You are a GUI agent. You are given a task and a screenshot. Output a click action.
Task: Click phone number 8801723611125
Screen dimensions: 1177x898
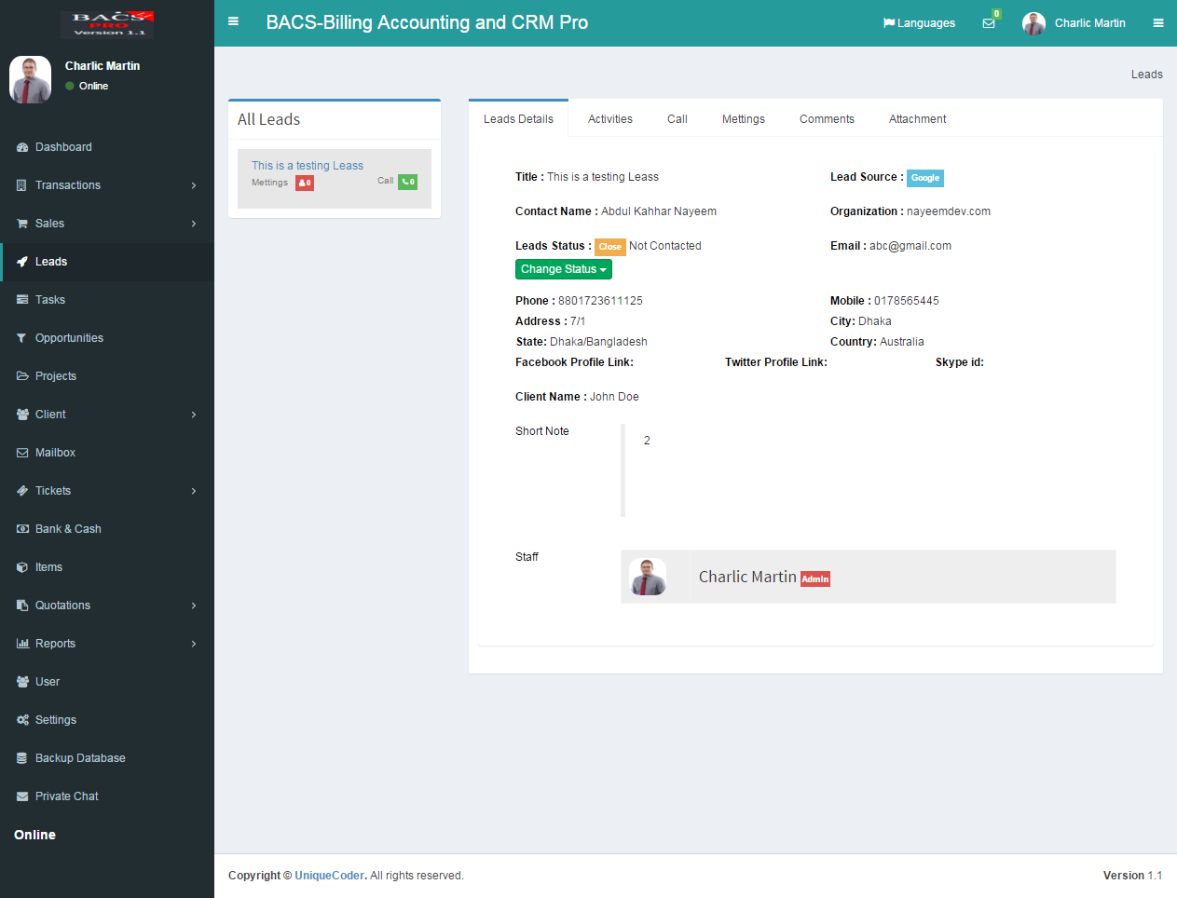[600, 301]
